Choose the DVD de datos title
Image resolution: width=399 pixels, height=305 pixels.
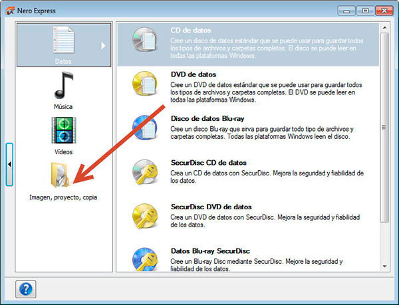(x=194, y=74)
